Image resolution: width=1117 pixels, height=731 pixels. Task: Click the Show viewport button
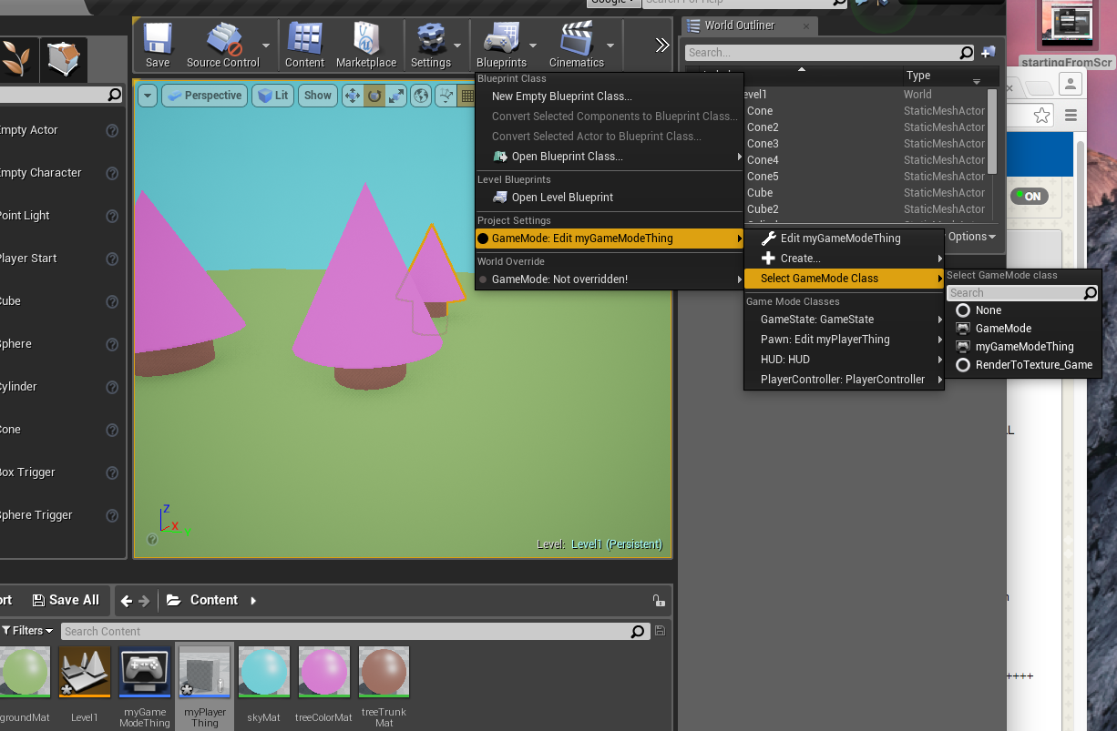[x=318, y=96]
